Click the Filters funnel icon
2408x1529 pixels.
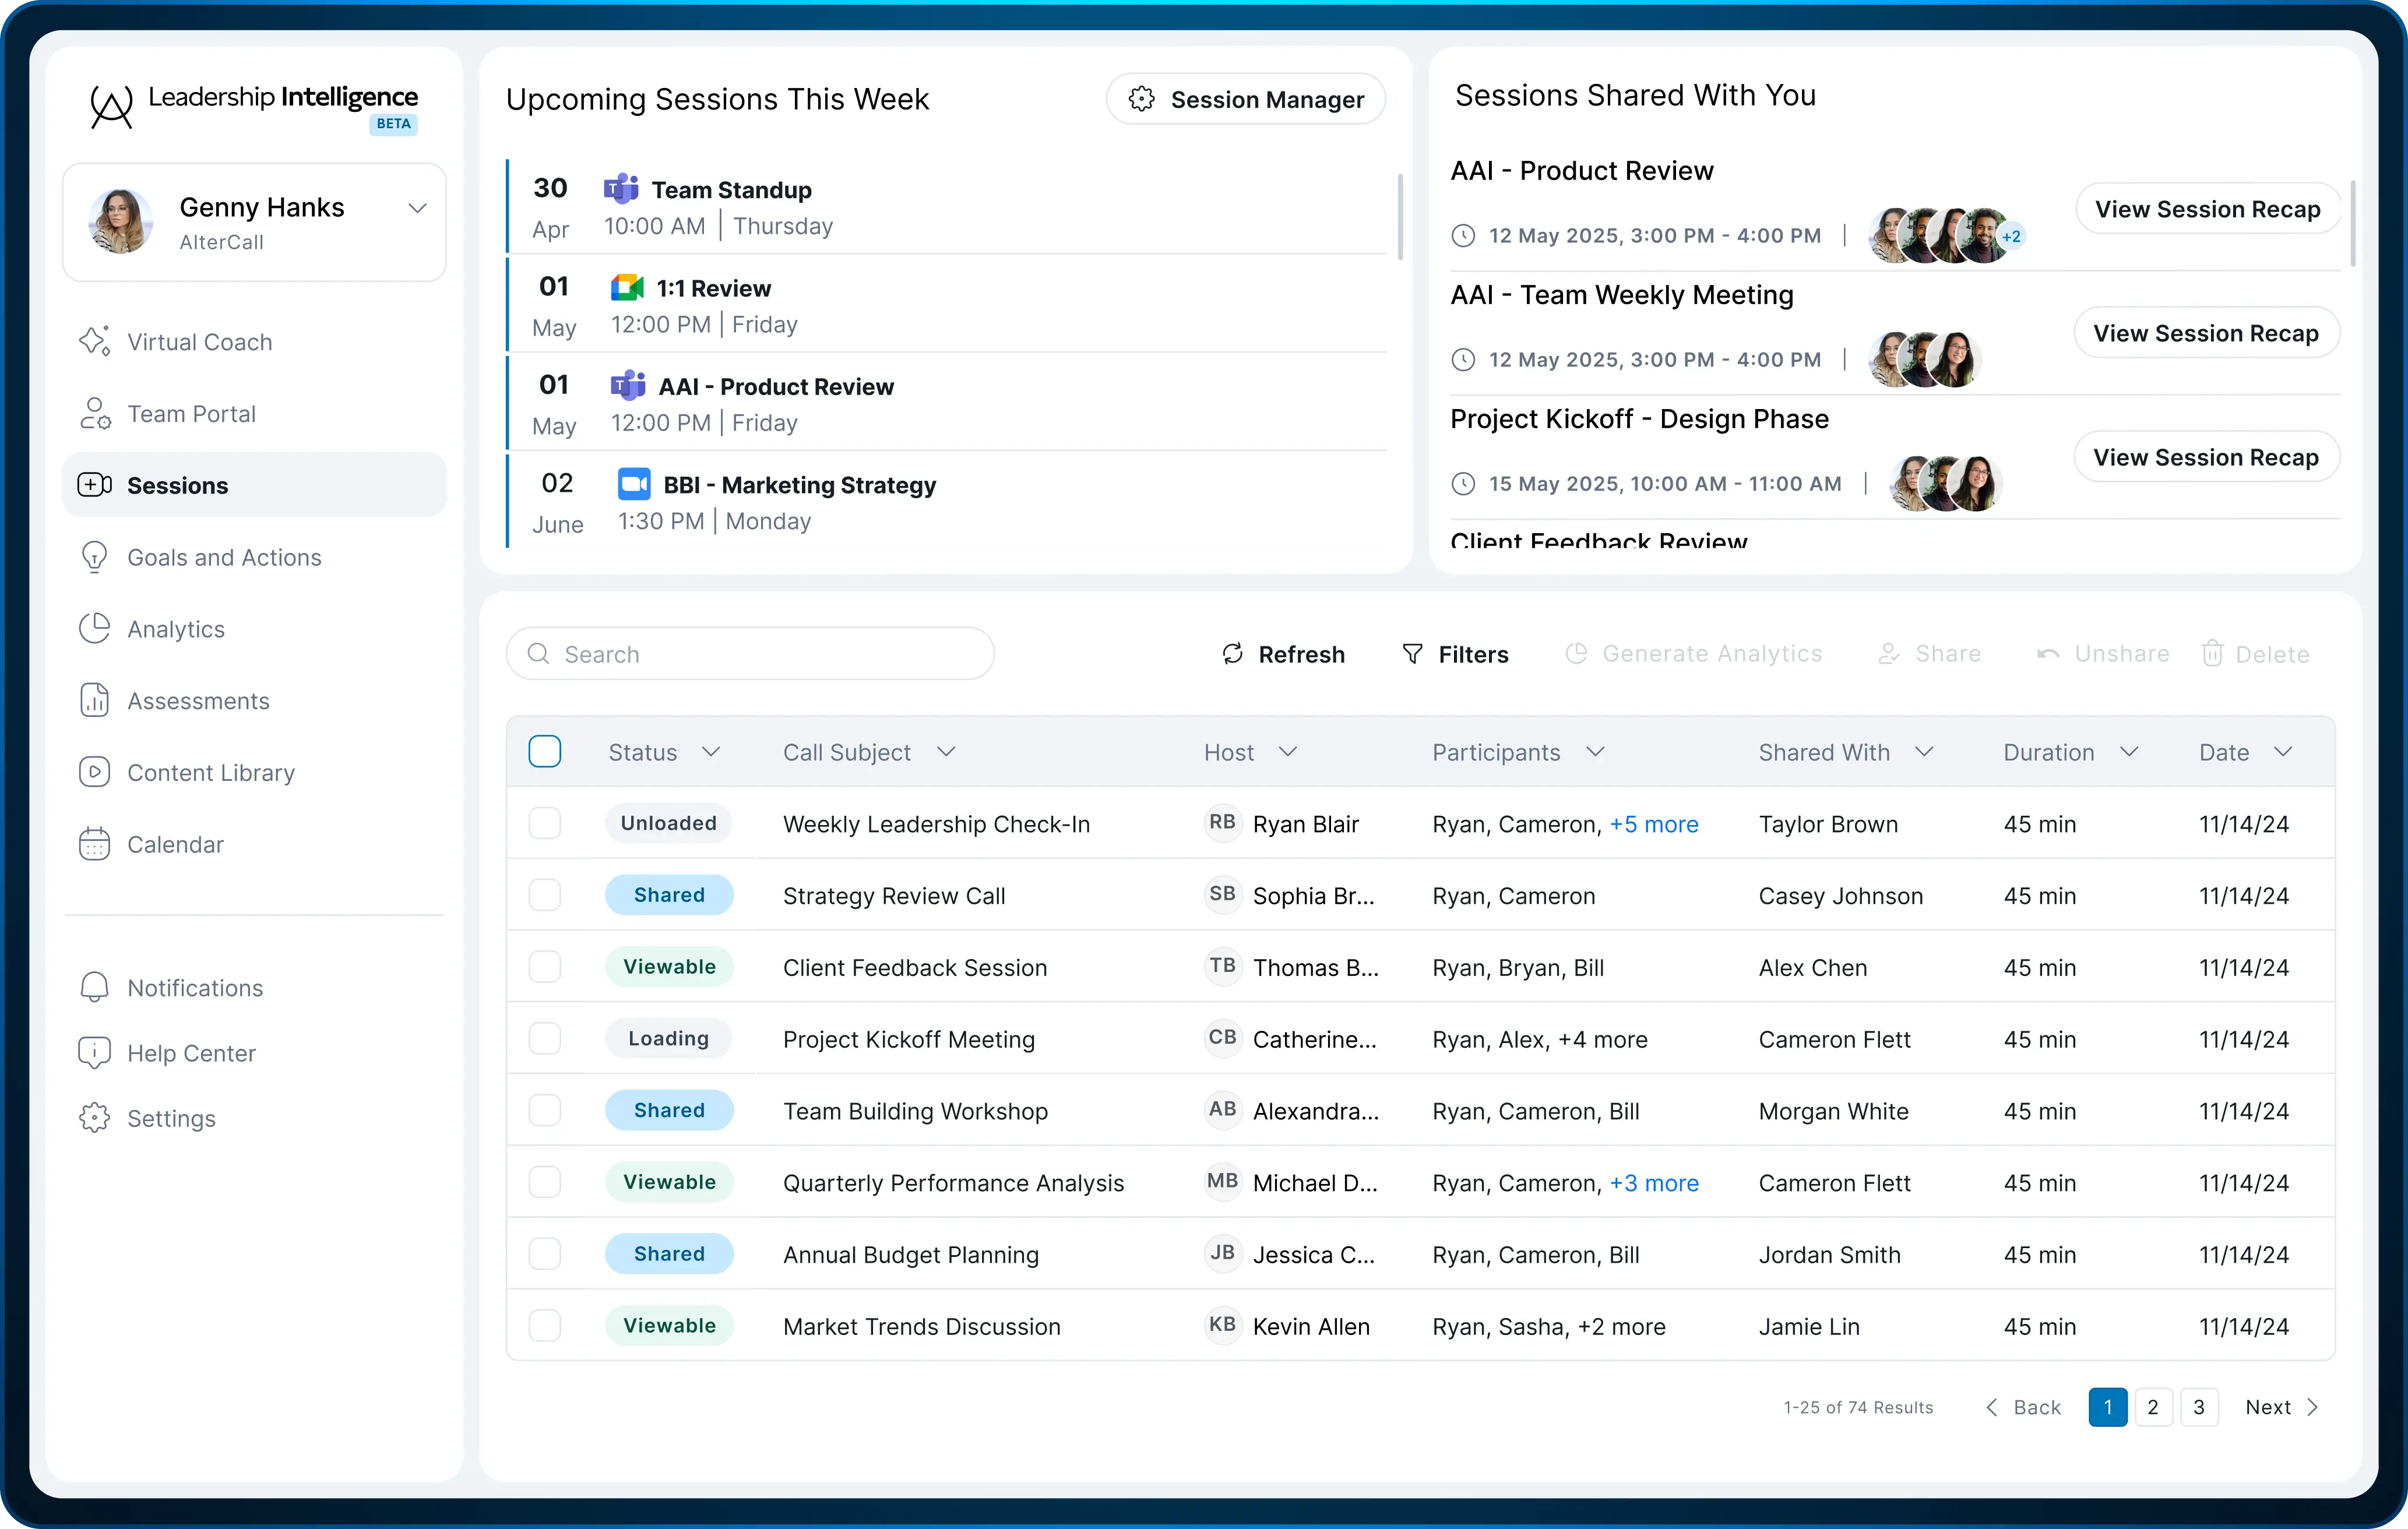coord(1412,654)
